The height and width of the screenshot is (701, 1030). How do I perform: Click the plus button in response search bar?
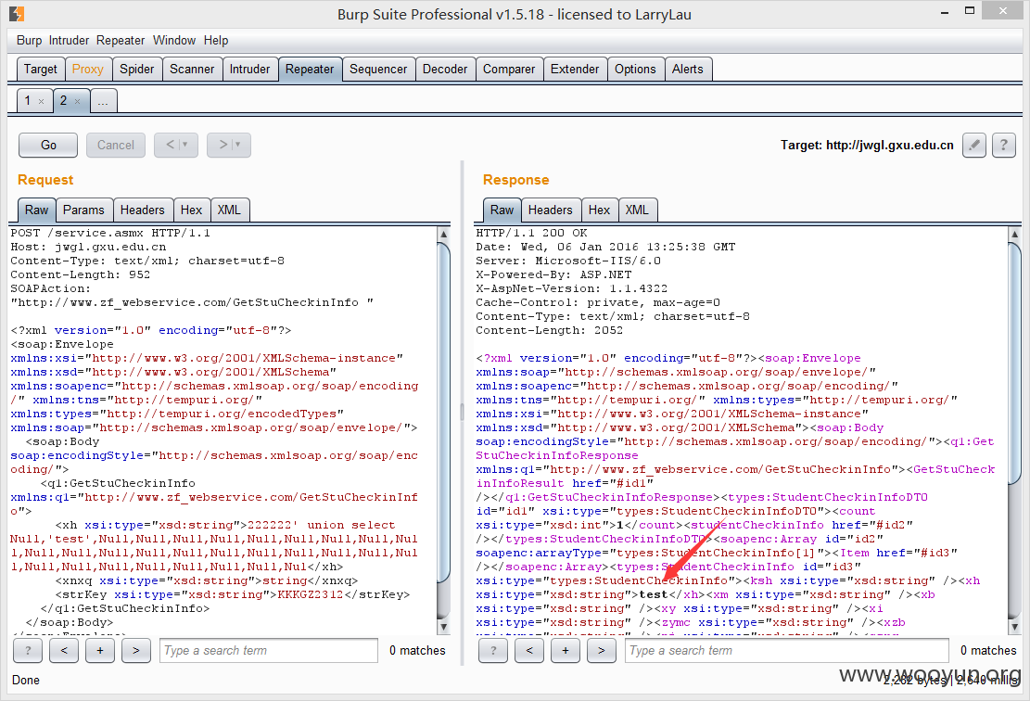(566, 650)
